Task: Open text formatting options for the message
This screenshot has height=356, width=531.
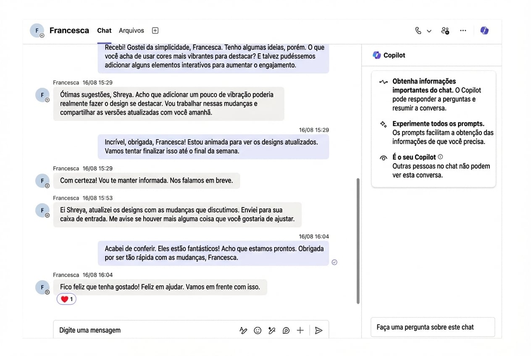Action: pos(243,330)
